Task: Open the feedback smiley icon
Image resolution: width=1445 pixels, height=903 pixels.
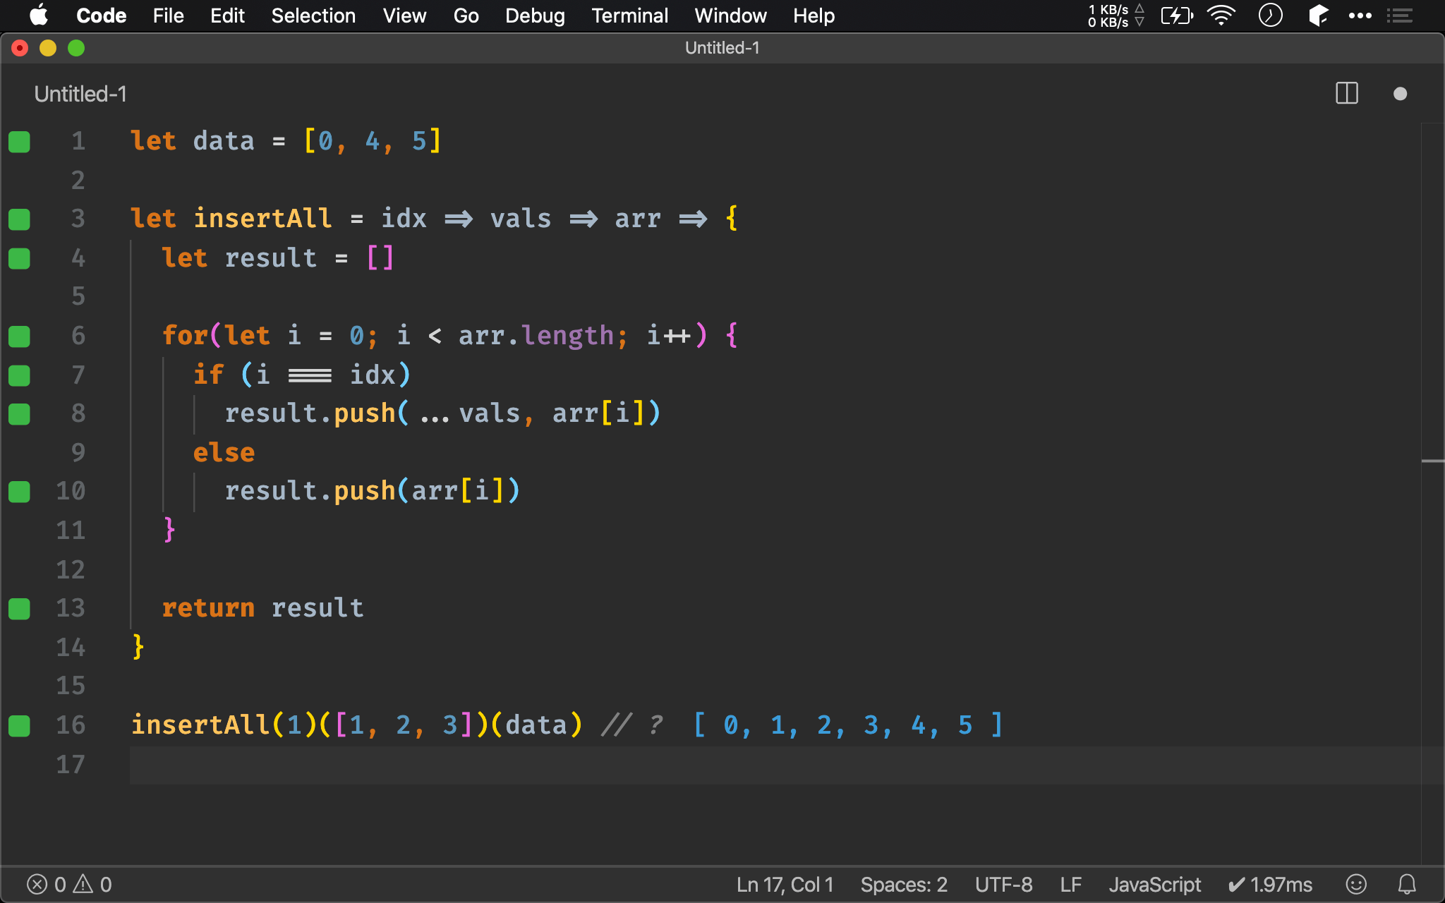Action: click(1356, 884)
